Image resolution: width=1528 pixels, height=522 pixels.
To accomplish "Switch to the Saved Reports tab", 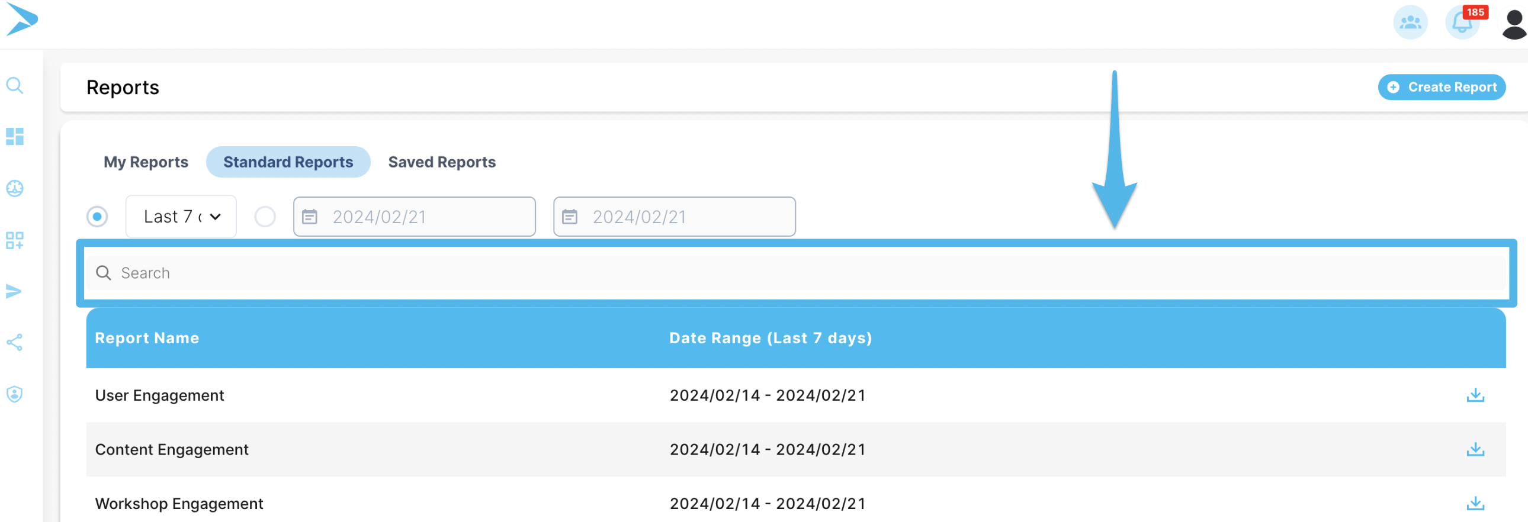I will coord(441,162).
